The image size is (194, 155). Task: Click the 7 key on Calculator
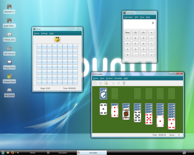(x=127, y=38)
